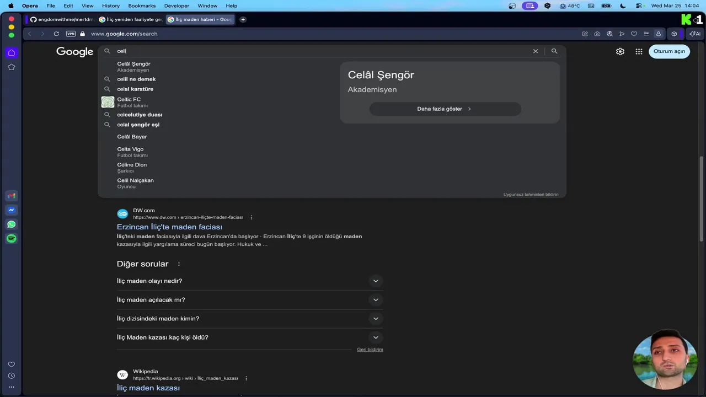Open 'İliç maden kazası' Wikipedia result
The image size is (706, 397).
point(148,388)
